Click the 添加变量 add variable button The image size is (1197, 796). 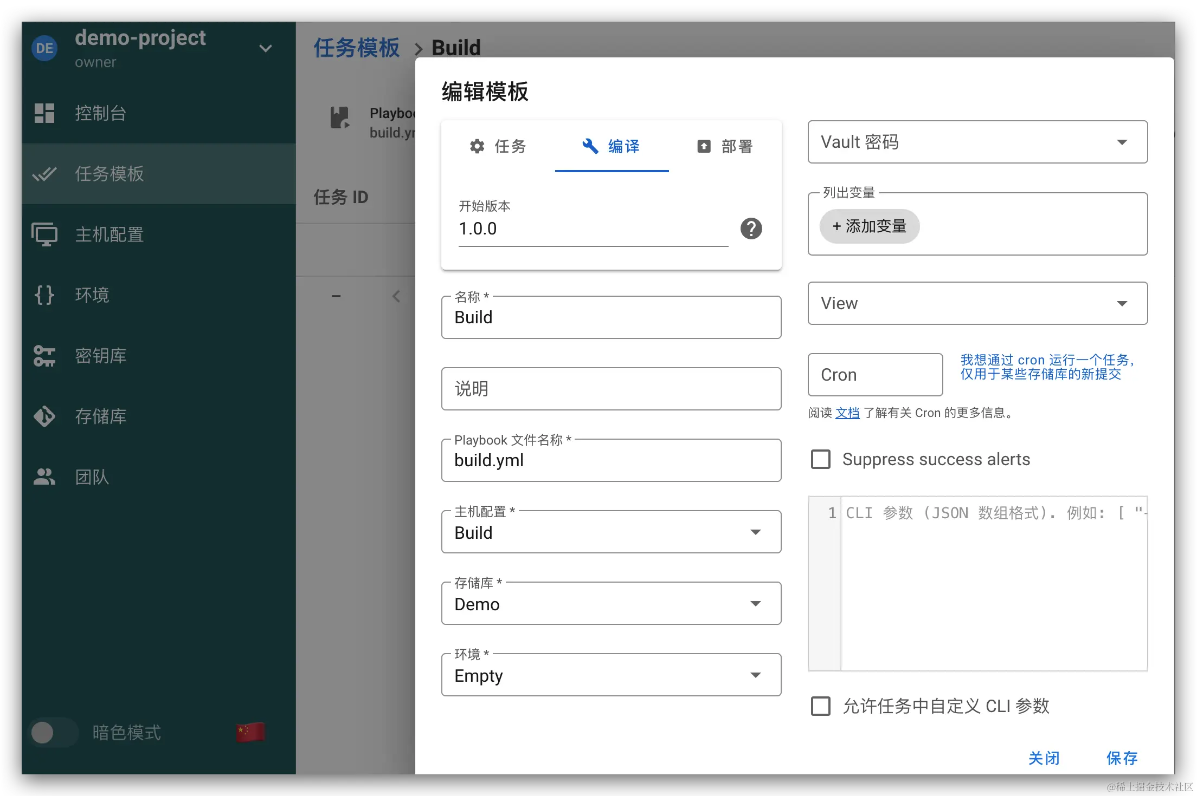[869, 226]
